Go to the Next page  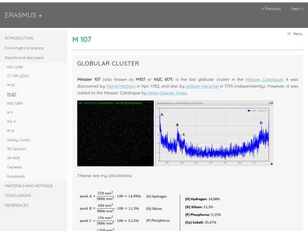pos(297,9)
